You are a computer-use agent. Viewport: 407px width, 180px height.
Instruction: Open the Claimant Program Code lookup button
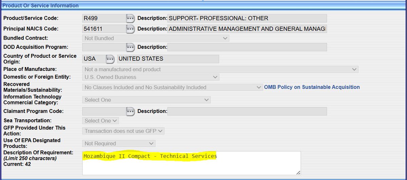click(131, 111)
